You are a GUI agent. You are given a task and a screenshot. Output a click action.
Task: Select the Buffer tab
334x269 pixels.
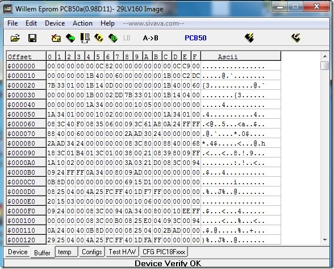coord(42,253)
